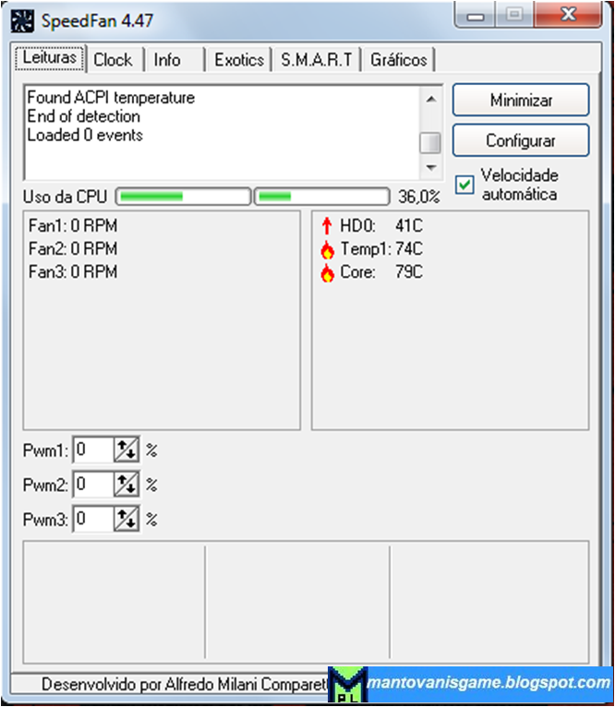Click the 36,0% CPU usage value
Viewport: 615px width, 707px height.
point(418,197)
